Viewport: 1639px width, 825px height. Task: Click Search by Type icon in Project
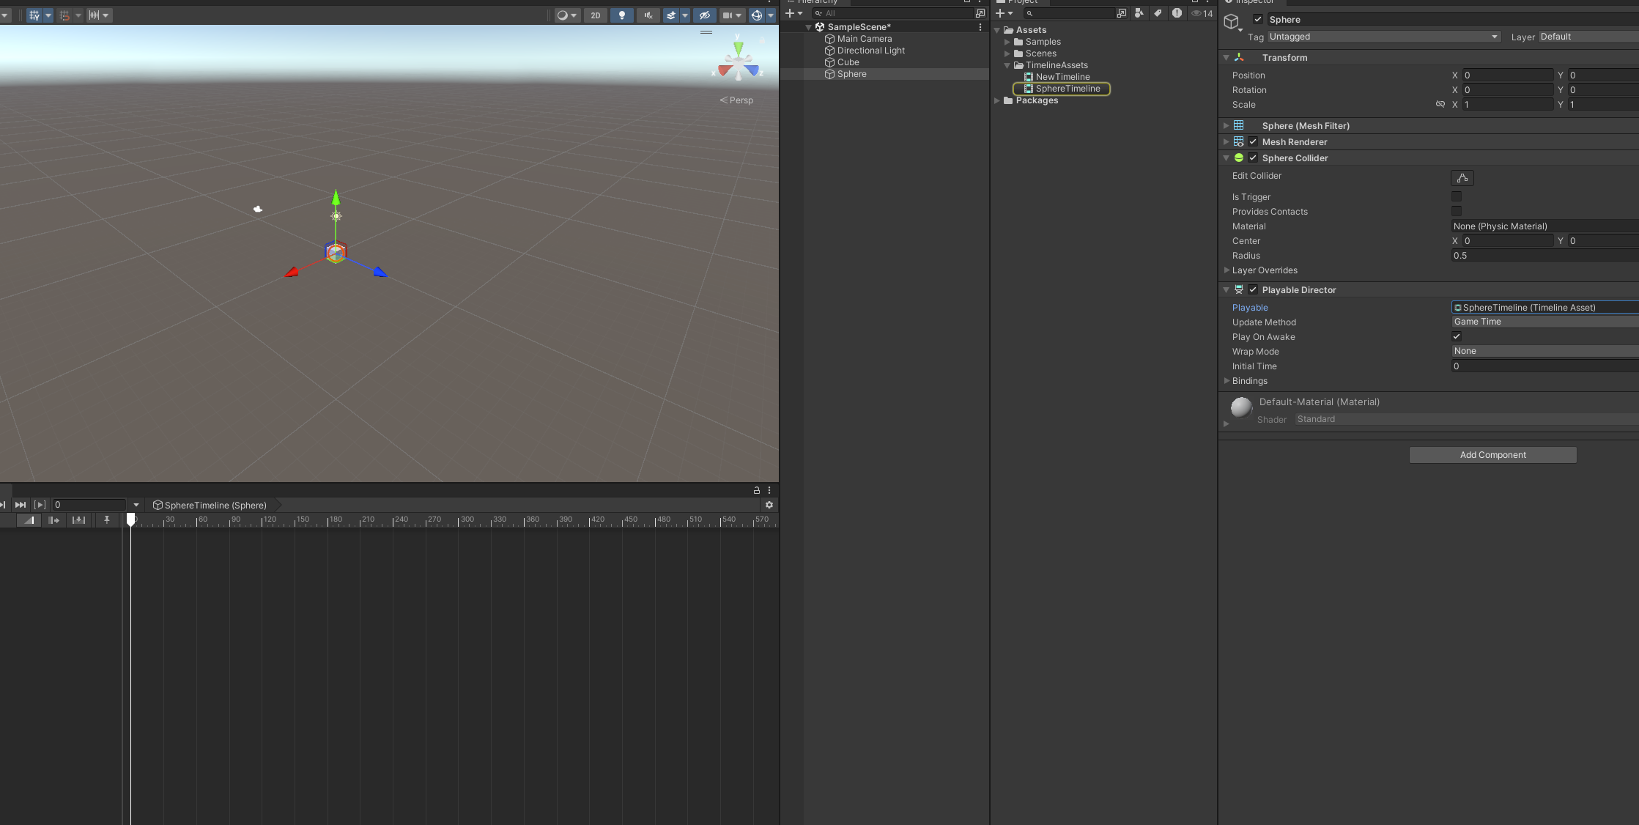point(1139,13)
